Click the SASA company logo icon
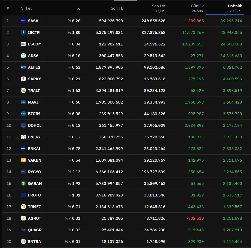The image size is (251, 248). (23, 21)
